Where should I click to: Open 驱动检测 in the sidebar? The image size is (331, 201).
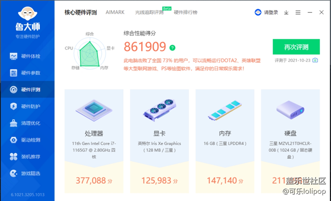[27, 140]
